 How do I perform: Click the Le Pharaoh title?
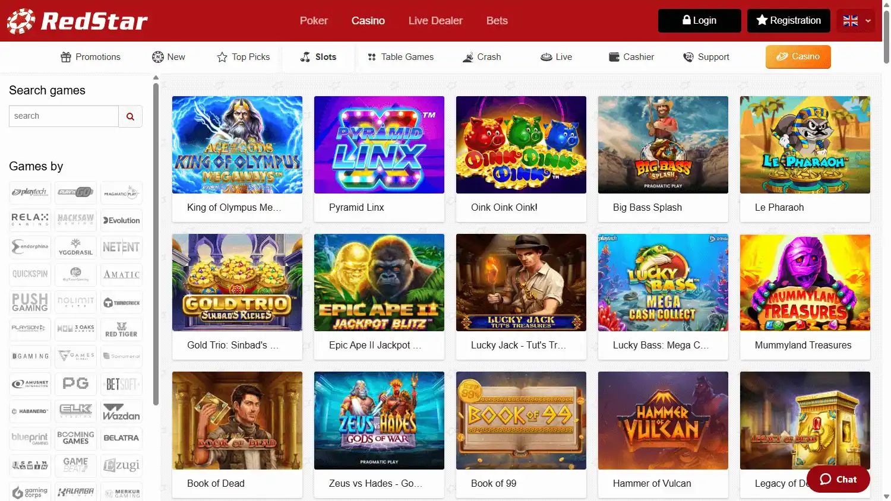[x=779, y=208]
